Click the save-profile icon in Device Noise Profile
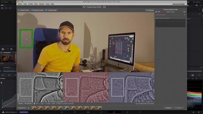 [159, 12]
